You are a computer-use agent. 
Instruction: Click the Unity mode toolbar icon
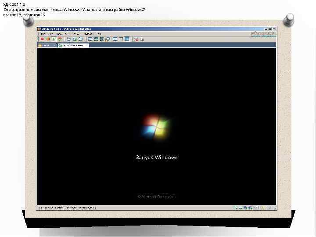click(x=108, y=39)
